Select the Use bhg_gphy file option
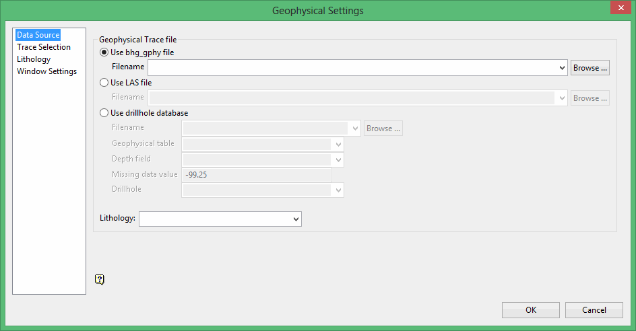The image size is (636, 331). [x=104, y=52]
